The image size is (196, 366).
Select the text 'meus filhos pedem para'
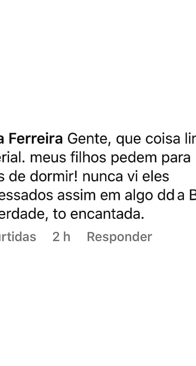110,158
